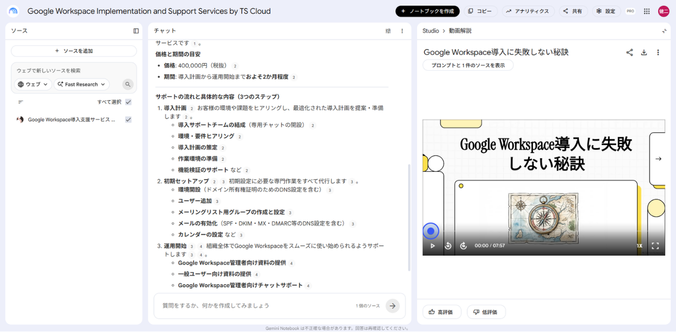Viewport: 676px width, 332px height.
Task: Enter fullscreen video mode
Action: pos(655,246)
